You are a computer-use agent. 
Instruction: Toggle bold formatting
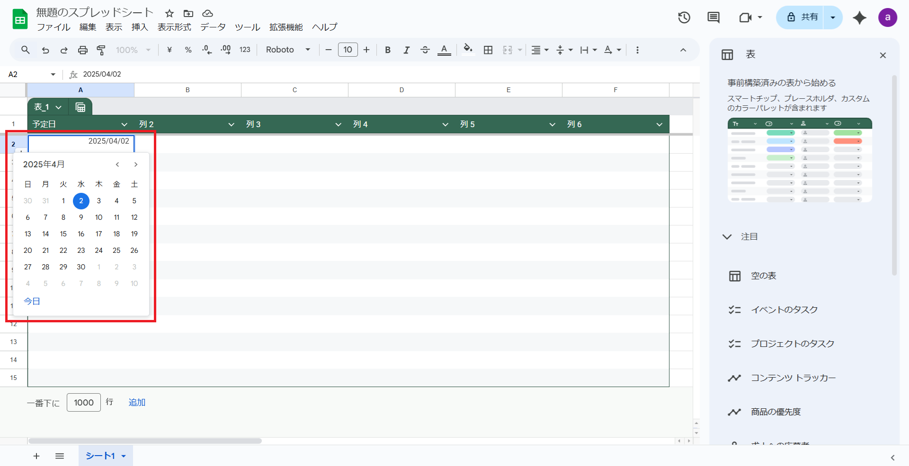coord(388,50)
